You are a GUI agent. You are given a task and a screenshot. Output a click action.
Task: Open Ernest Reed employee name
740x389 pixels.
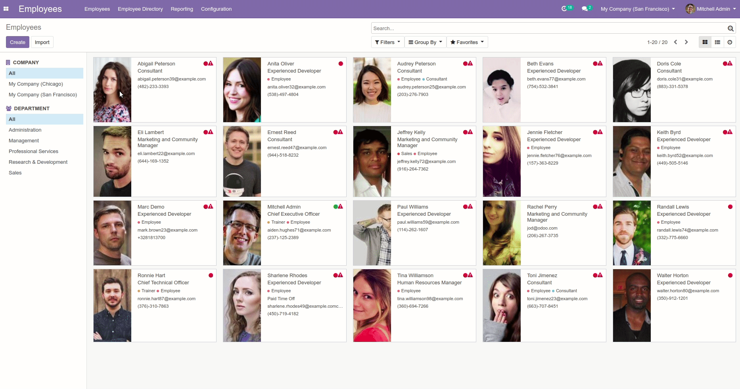pos(282,132)
